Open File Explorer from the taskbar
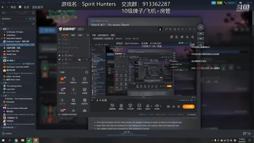The image size is (254, 143). click(x=23, y=140)
